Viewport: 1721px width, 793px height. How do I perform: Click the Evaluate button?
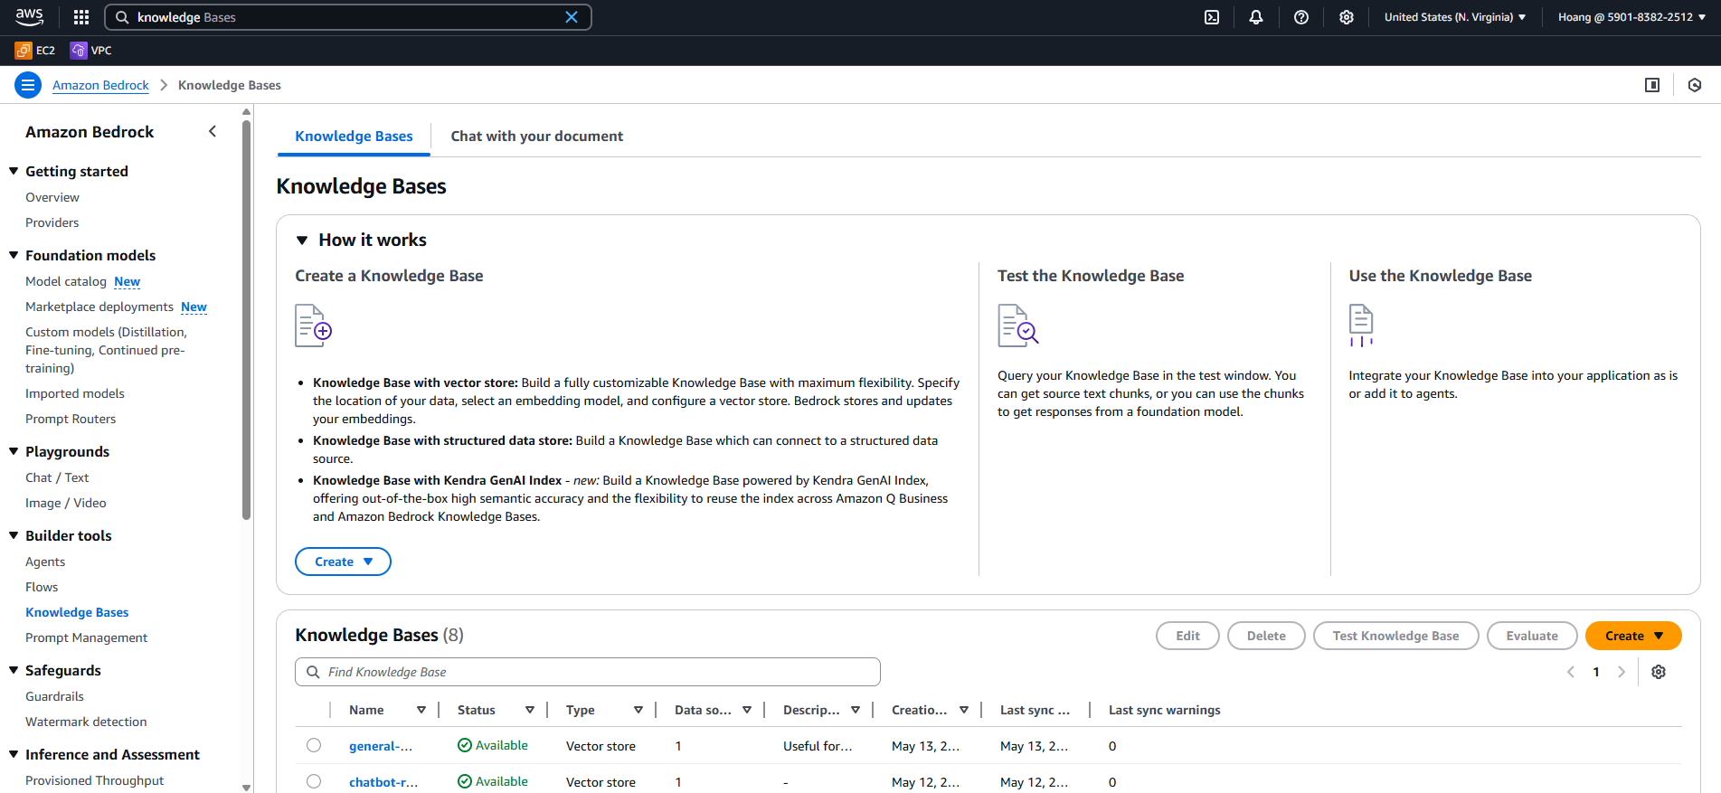coord(1532,636)
